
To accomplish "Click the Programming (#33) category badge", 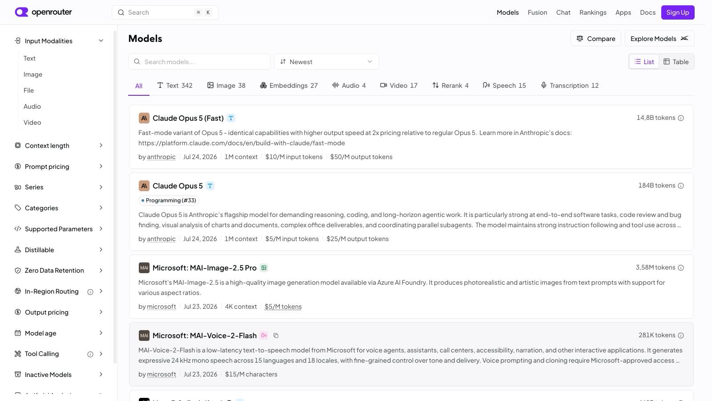I will click(x=168, y=200).
